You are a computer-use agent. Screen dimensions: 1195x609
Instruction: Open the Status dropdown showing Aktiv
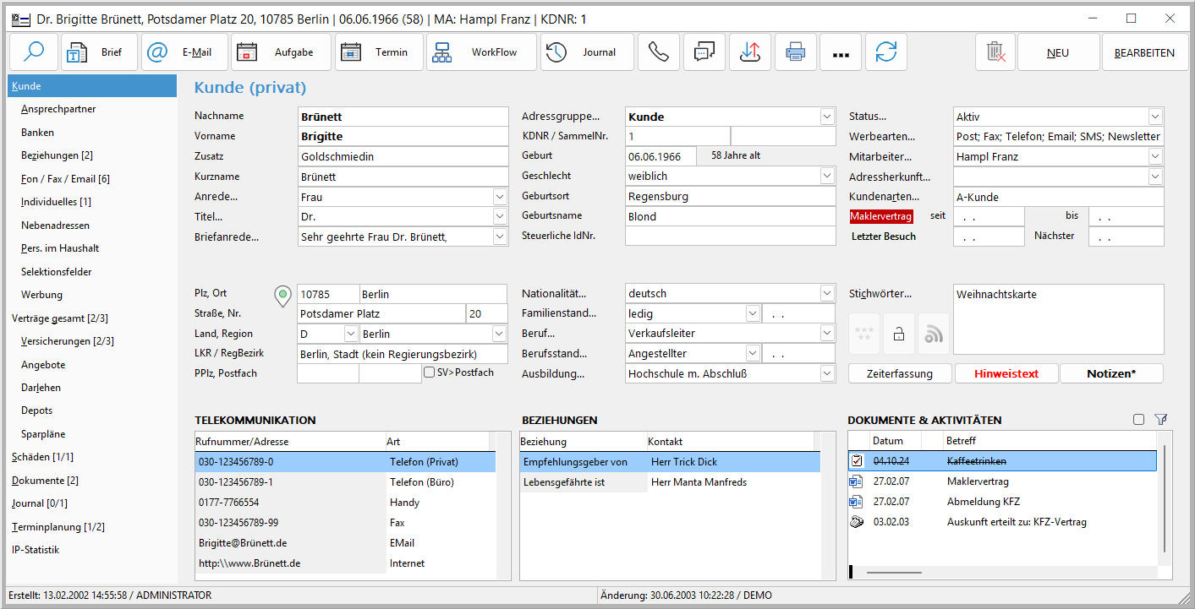[x=1155, y=117]
